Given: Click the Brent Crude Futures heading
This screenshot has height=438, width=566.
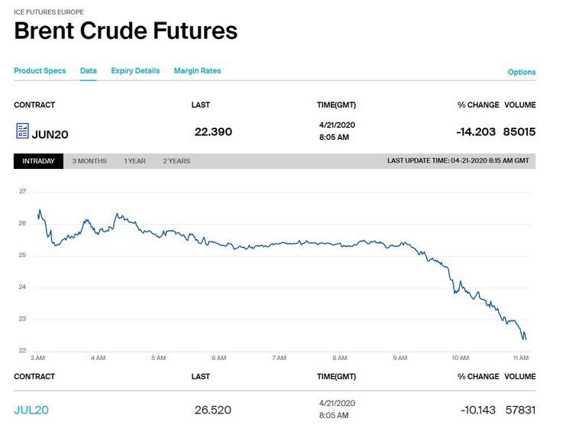Looking at the screenshot, I should point(126,31).
